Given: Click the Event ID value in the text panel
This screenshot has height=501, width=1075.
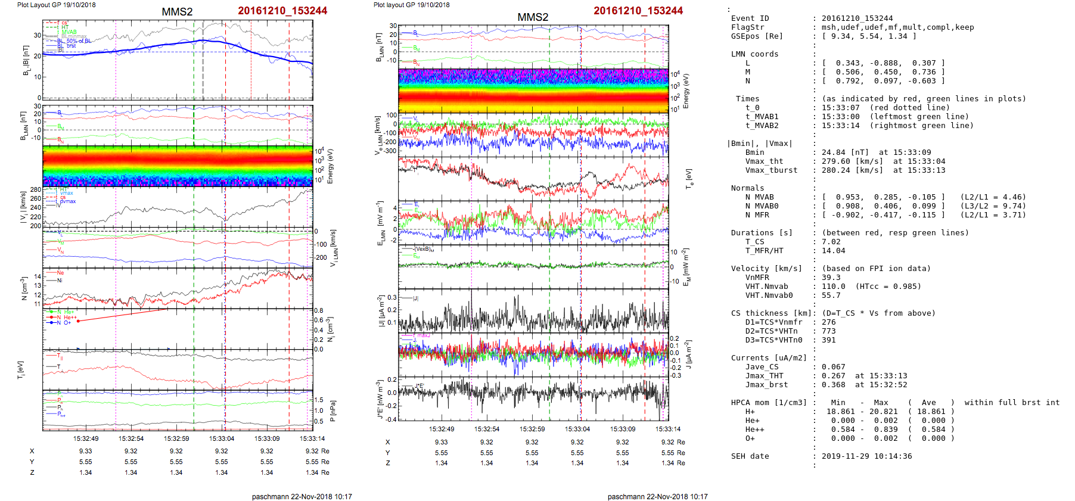Looking at the screenshot, I should 857,18.
